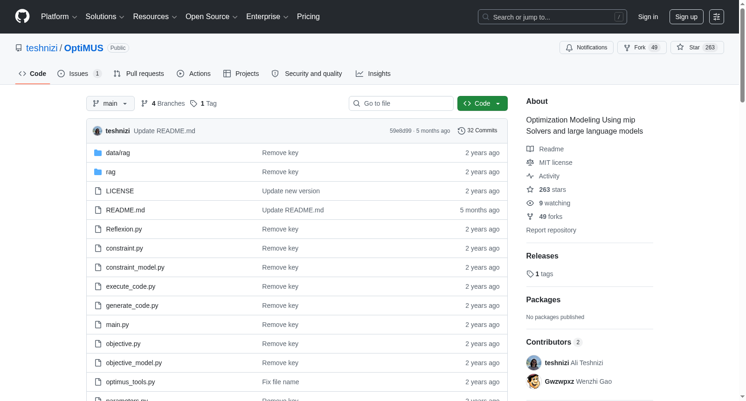746x401 pixels.
Task: Open the latest commit message Update README.md in header
Action: click(165, 131)
